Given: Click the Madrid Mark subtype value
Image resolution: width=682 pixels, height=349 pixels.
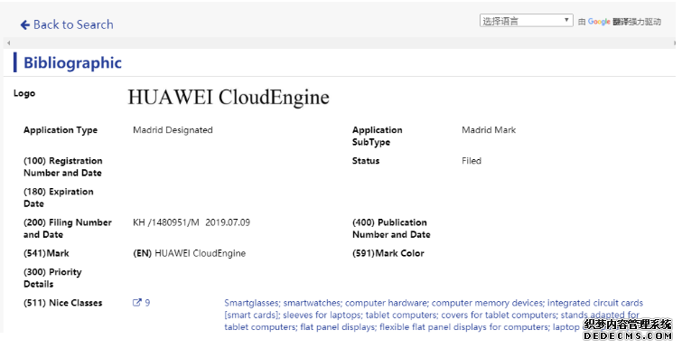Looking at the screenshot, I should (x=489, y=130).
